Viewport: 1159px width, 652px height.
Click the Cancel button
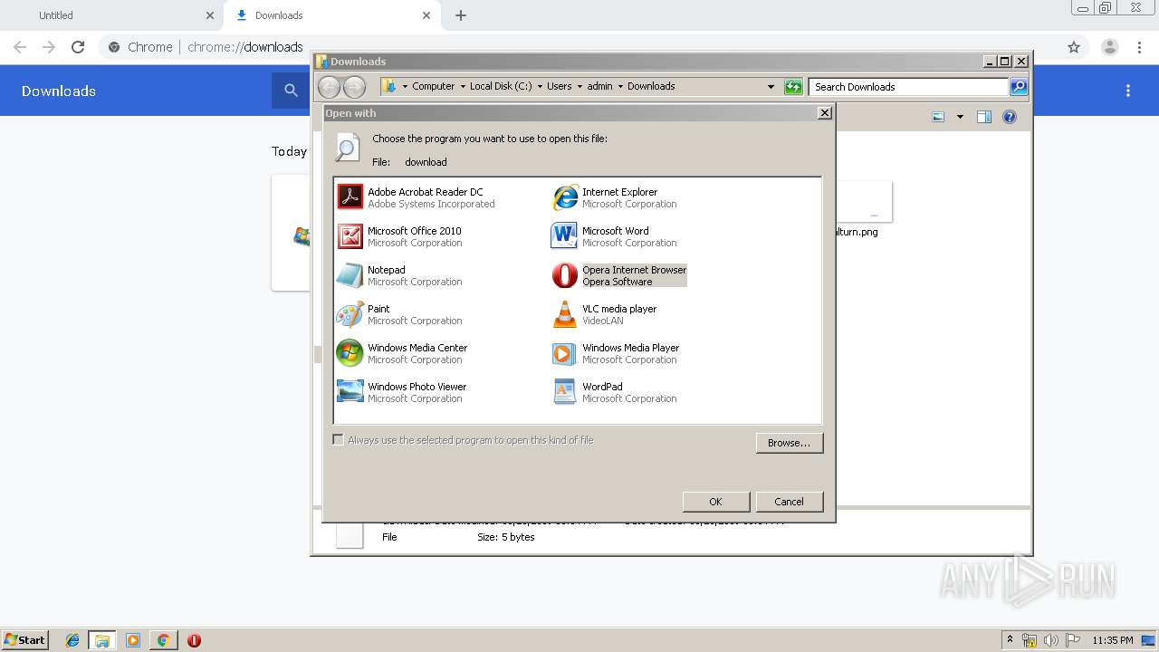pyautogui.click(x=789, y=502)
